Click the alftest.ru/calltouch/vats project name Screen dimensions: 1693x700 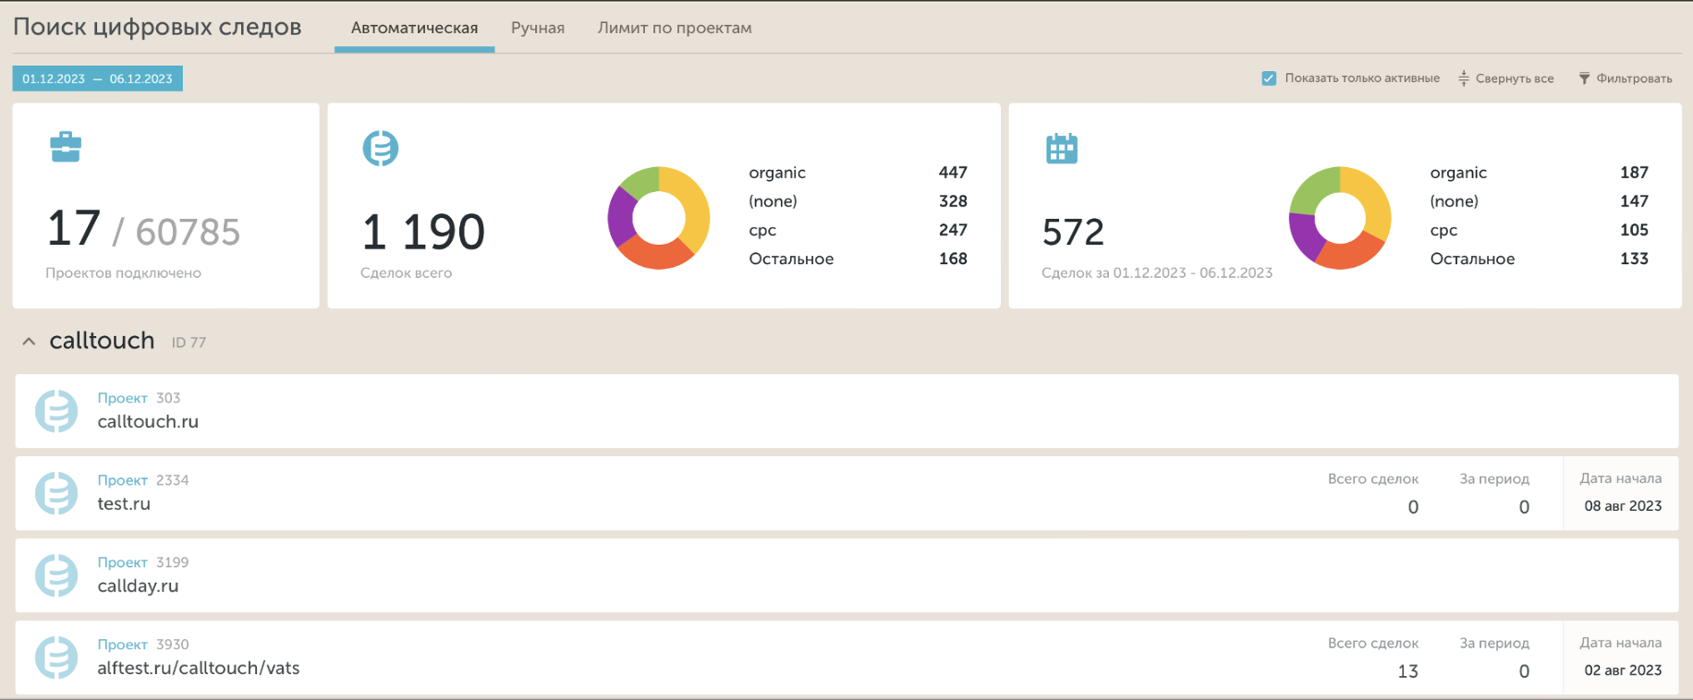(x=199, y=669)
